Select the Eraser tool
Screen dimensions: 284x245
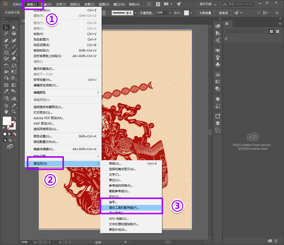[x=14, y=59]
